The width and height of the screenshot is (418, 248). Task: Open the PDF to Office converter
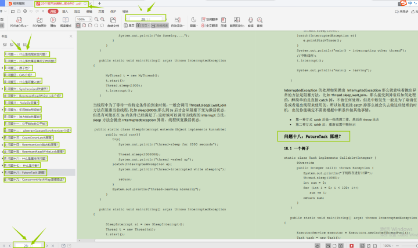(x=19, y=23)
